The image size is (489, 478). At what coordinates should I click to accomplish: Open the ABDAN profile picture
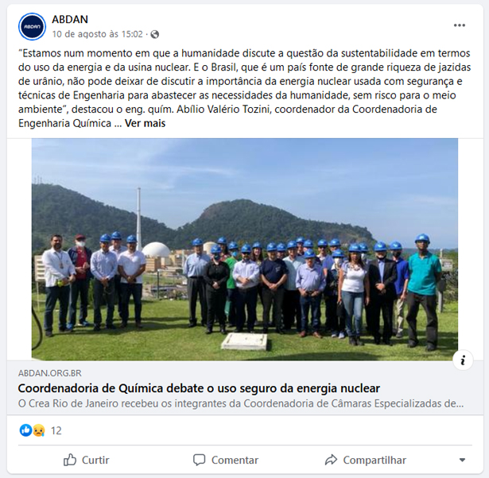coord(32,26)
